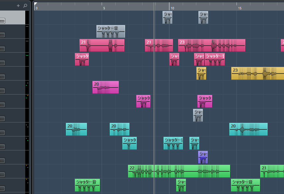This screenshot has width=284, height=194.
Task: Select the first gray シャッ clip on the top track
Action: point(167,17)
